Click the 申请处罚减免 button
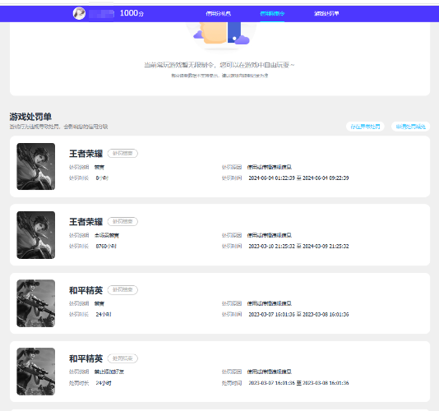 410,127
